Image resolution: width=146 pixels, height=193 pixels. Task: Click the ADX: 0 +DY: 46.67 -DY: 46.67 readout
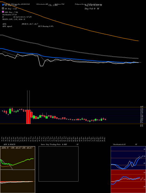point(17,148)
